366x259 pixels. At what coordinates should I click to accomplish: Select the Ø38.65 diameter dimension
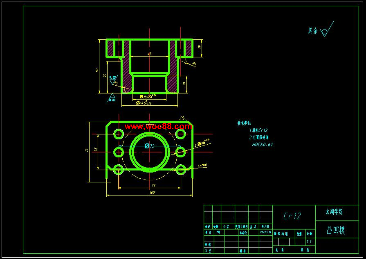148,96
